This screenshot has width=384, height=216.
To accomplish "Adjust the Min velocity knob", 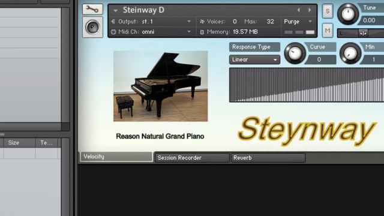I will click(x=350, y=53).
